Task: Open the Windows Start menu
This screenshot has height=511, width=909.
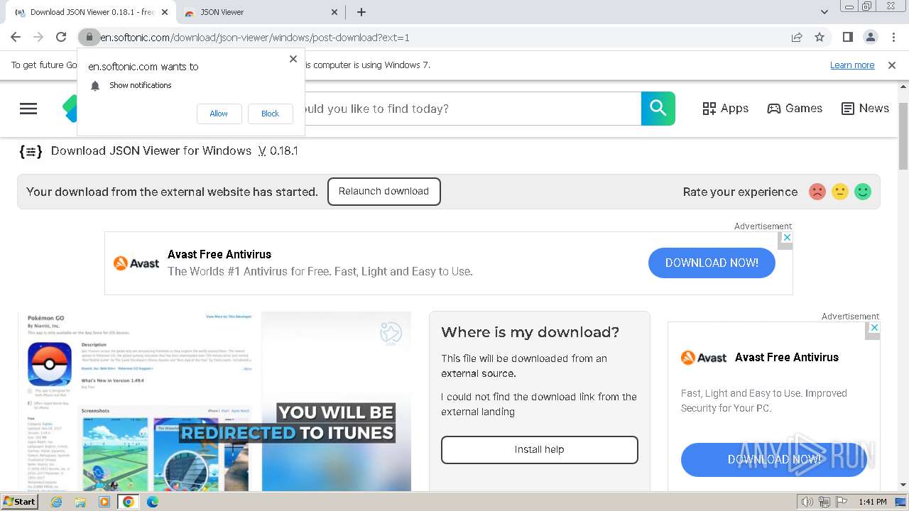Action: pos(20,501)
